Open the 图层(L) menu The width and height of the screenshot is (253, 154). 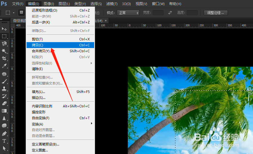64,4
